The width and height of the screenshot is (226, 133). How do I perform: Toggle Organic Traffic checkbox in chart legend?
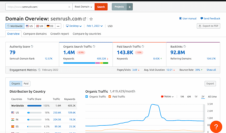(86, 97)
